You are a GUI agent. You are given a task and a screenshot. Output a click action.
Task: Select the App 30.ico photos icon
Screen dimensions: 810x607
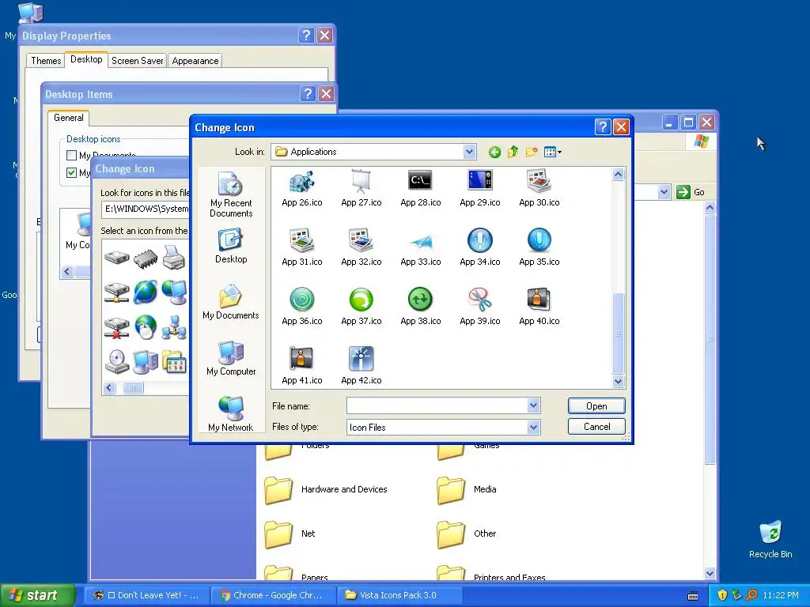[539, 188]
